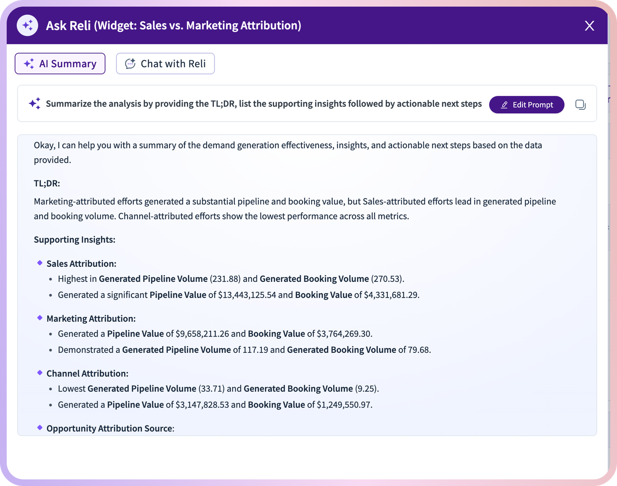617x486 pixels.
Task: Click the Opportunity Attribution Source diamond bullet
Action: pos(40,427)
